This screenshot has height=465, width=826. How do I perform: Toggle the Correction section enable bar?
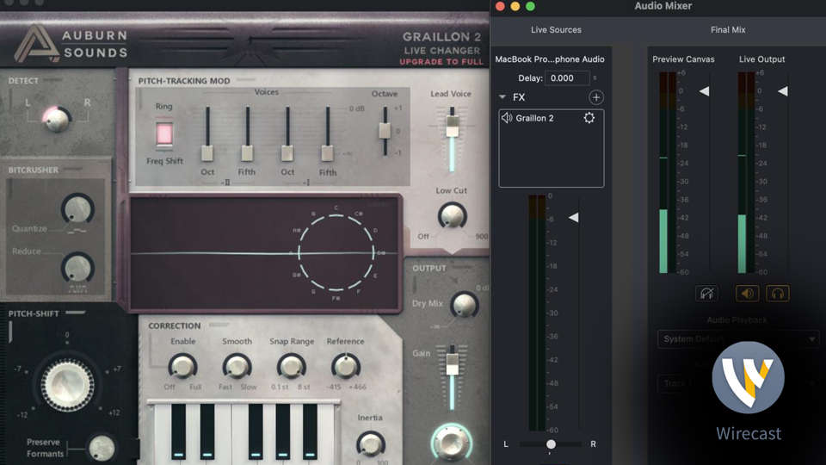point(219,325)
